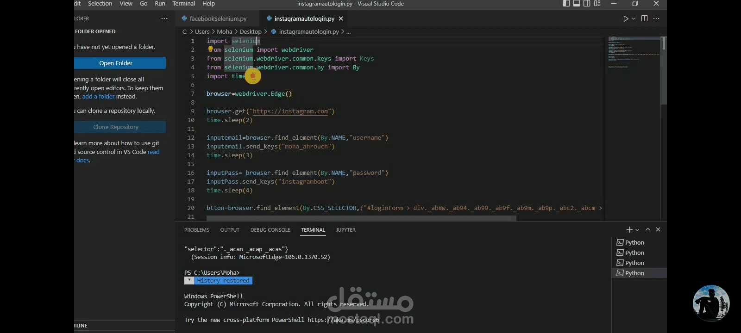Switch to the PROBLEMS panel tab
Screen dimensions: 741x333
click(197, 230)
